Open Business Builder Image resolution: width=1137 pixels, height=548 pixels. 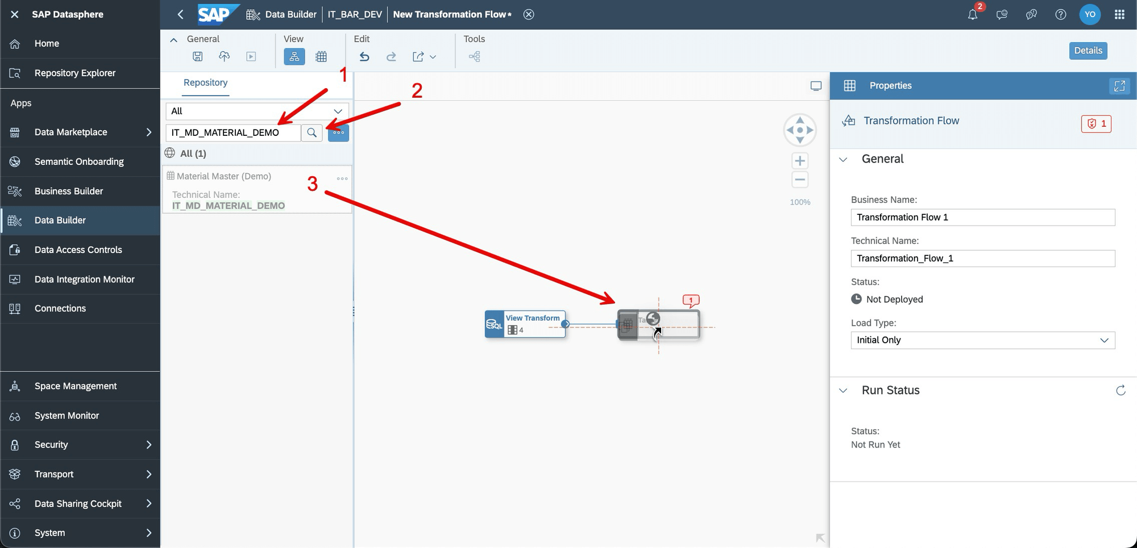[80, 191]
